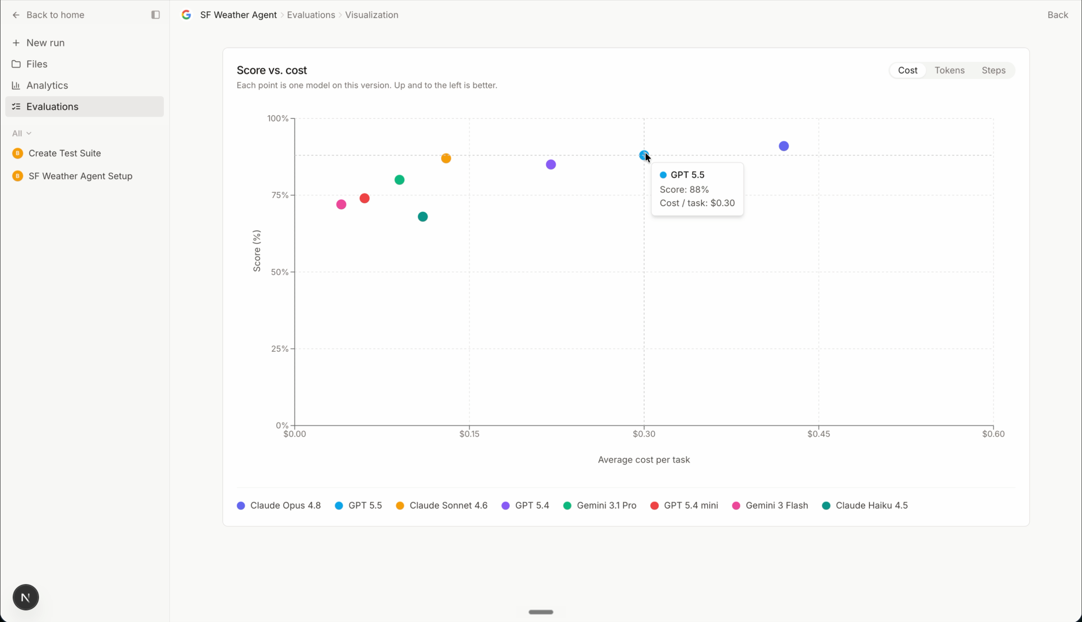Click the Score vs. cost heading

[x=272, y=70]
